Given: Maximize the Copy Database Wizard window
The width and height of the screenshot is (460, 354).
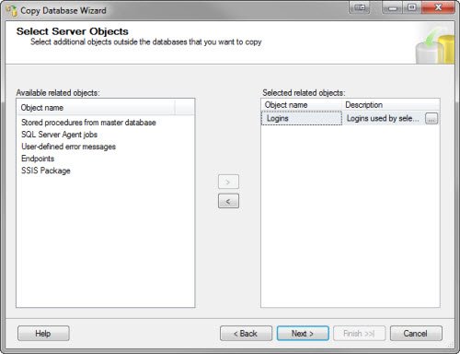Looking at the screenshot, I should coord(412,7).
